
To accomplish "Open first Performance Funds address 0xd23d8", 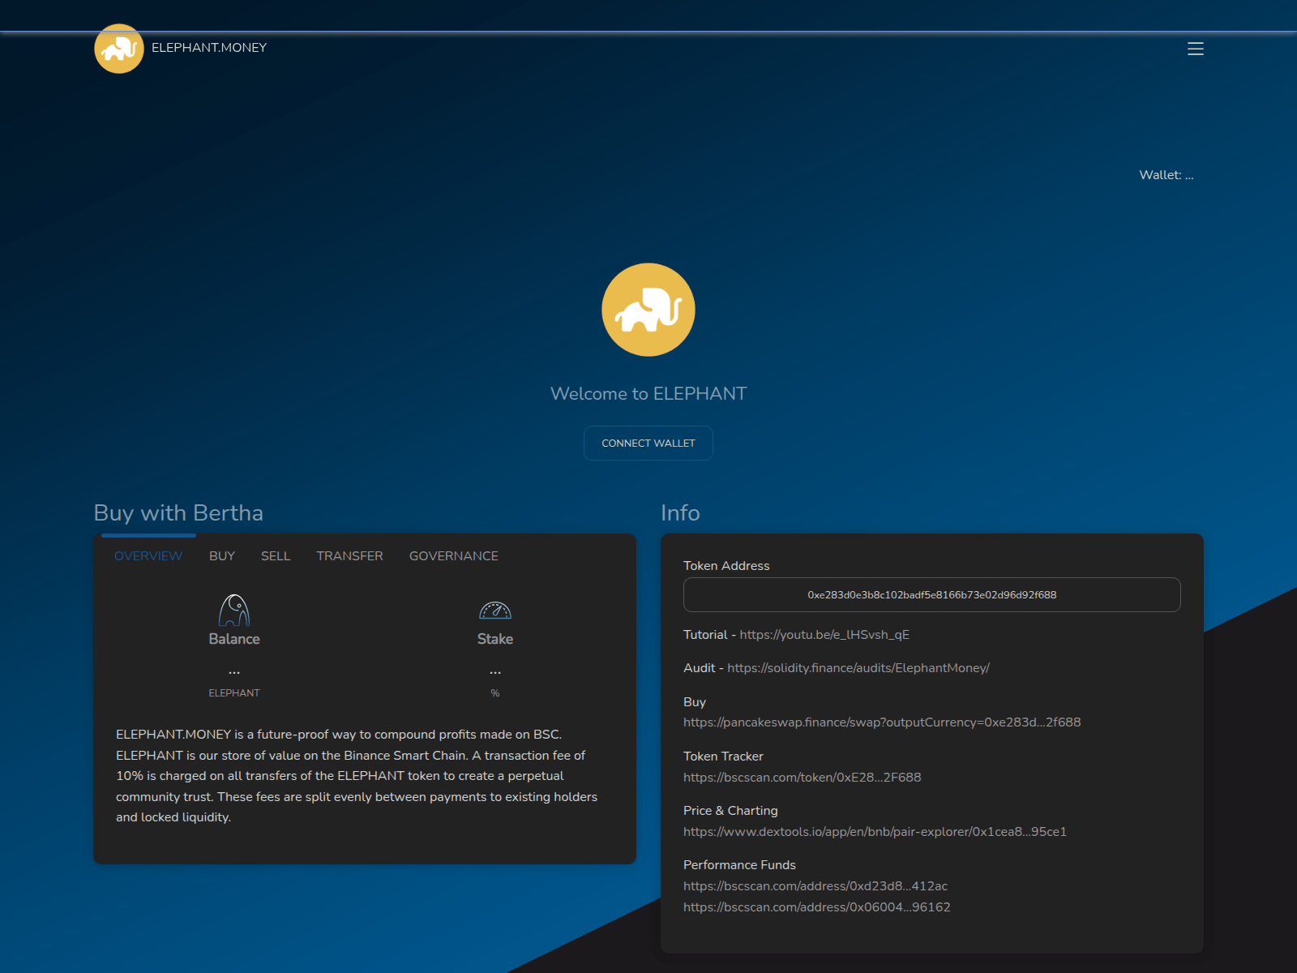I will pos(815,886).
